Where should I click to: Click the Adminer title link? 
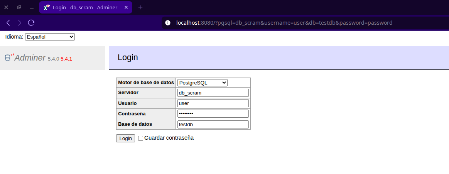coord(30,58)
